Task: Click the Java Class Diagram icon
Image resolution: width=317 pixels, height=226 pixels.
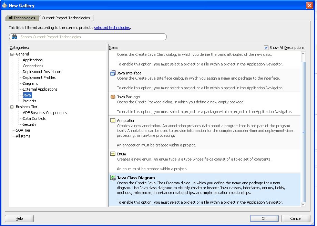Action: click(113, 178)
